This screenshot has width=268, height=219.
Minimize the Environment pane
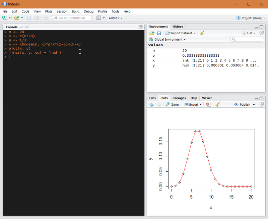coord(257,27)
